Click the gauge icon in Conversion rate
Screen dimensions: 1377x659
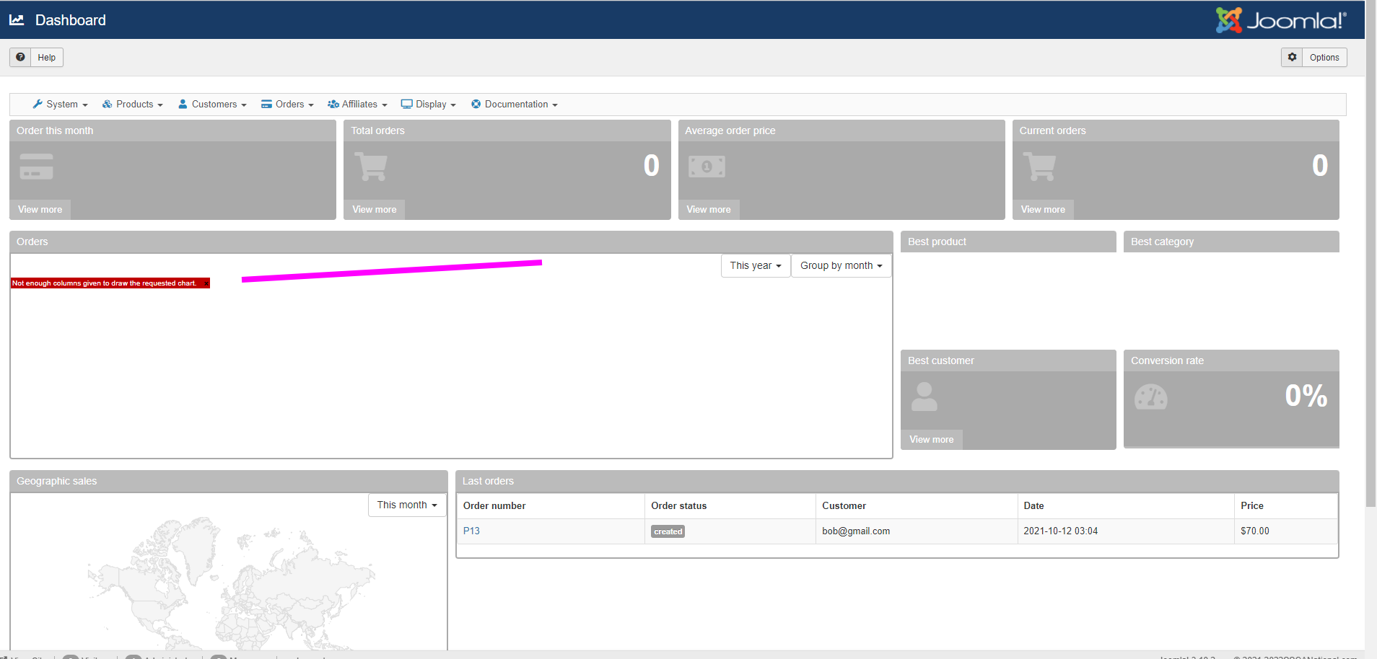click(1151, 397)
